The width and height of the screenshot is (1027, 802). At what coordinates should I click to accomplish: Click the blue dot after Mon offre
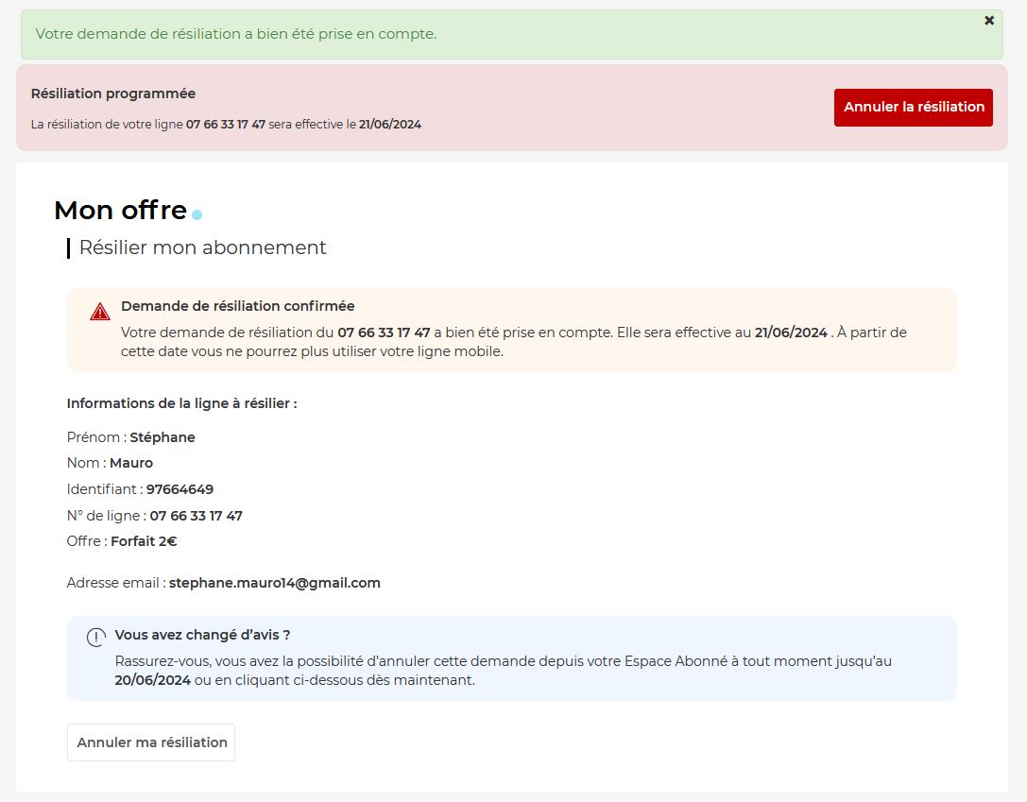[x=197, y=215]
